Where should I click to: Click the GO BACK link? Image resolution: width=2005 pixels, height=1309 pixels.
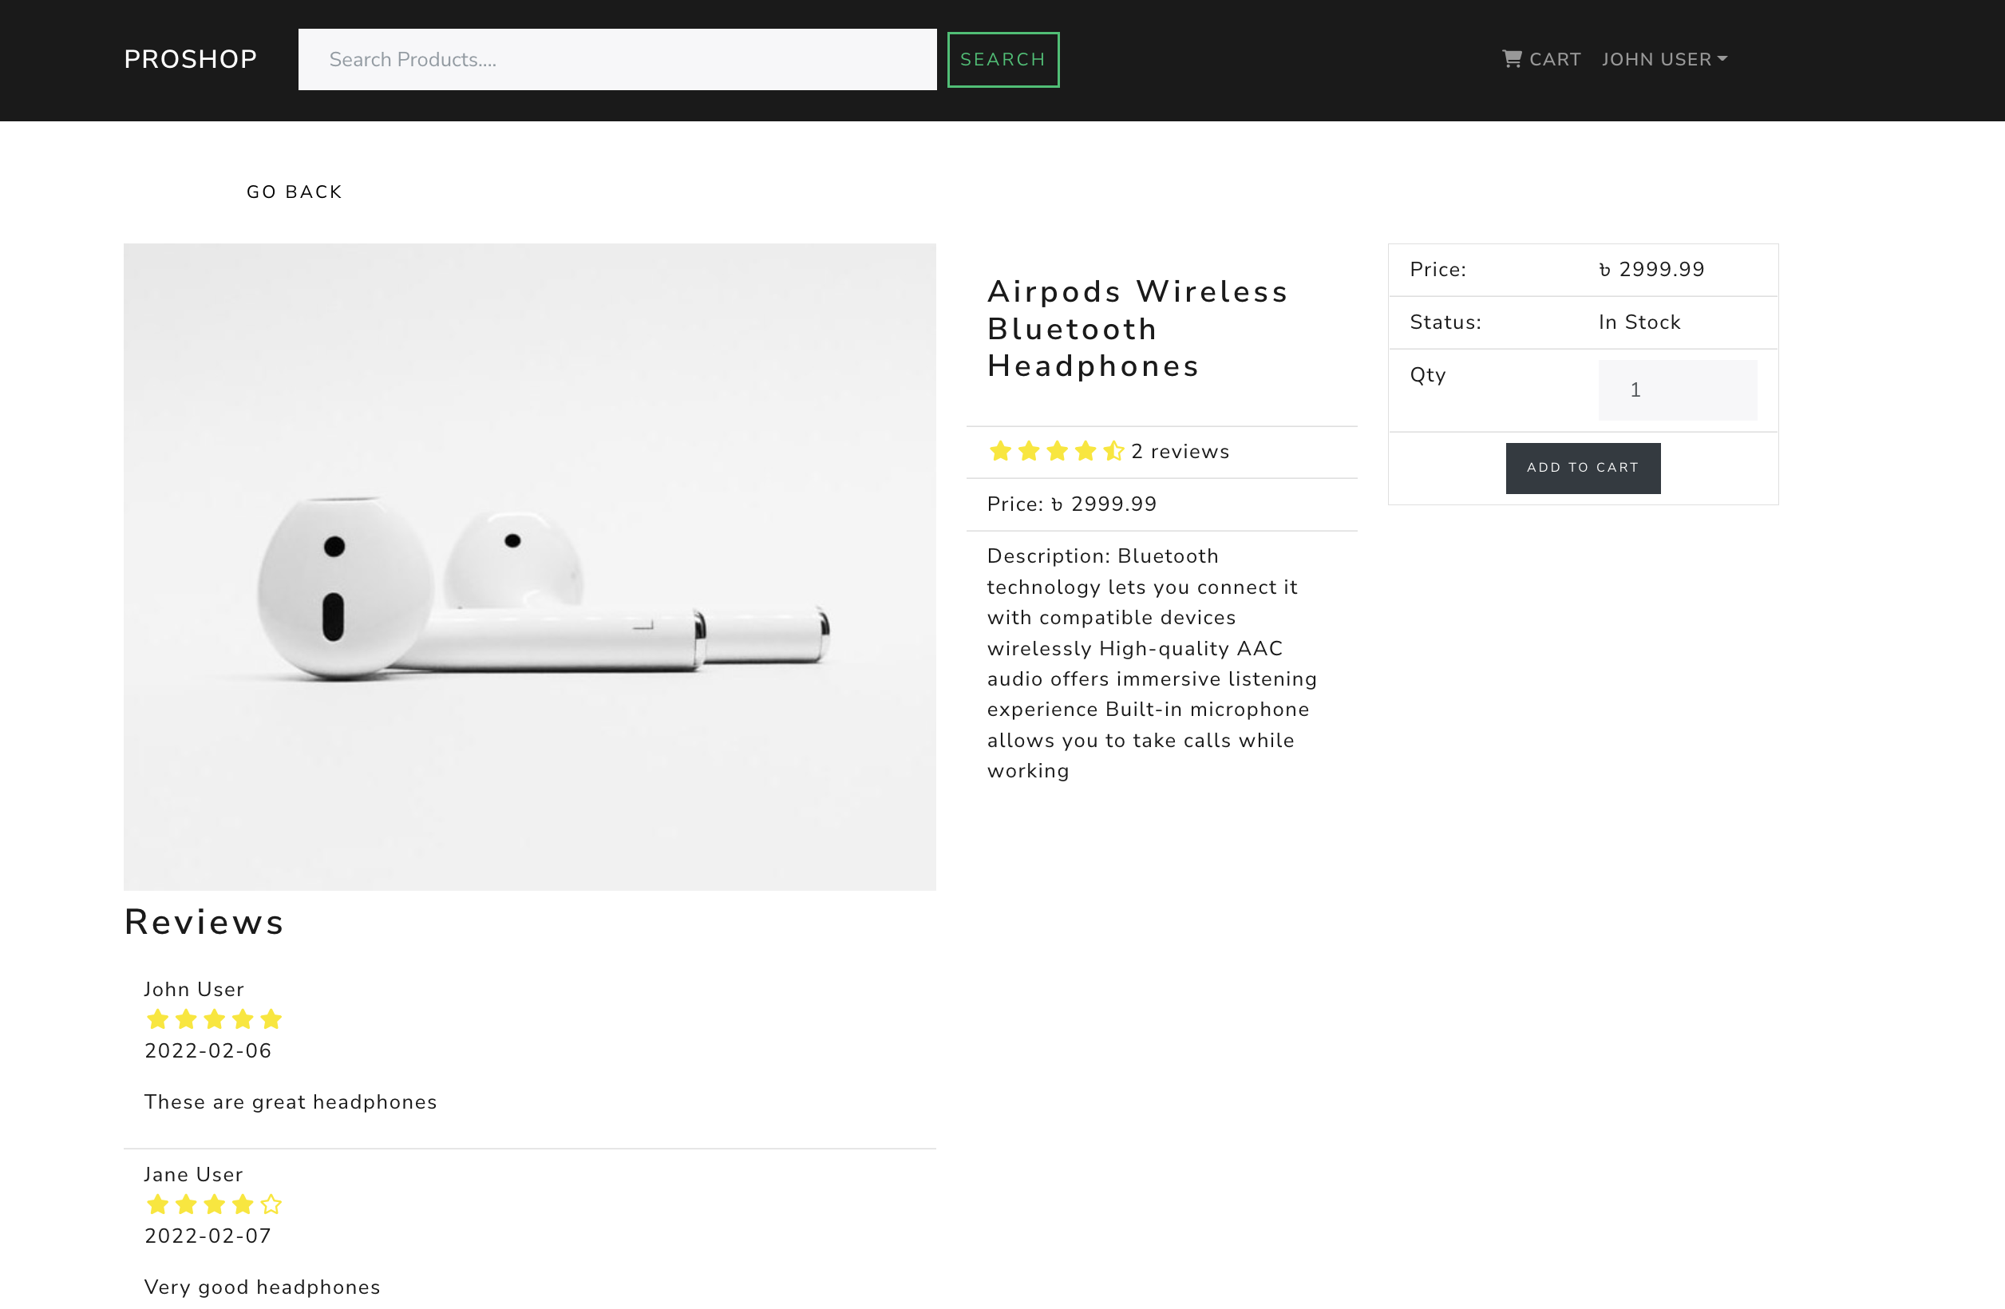pos(293,192)
